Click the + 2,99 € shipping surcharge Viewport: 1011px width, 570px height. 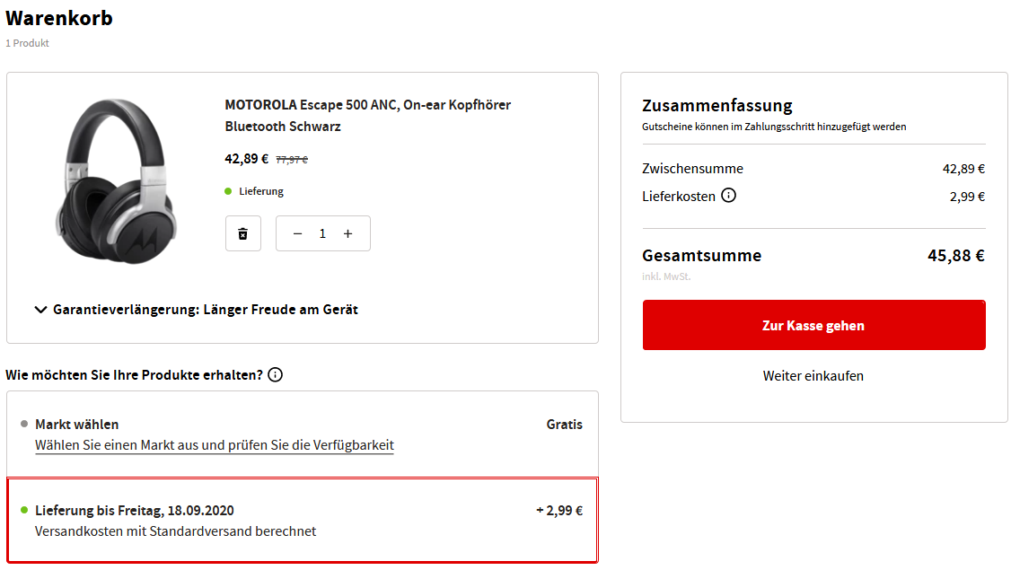[x=559, y=511]
